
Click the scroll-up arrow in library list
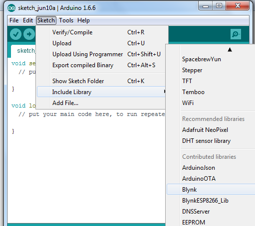pyautogui.click(x=230, y=50)
